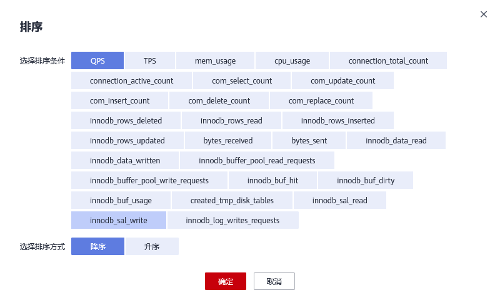500x308 pixels.
Task: Set sort order to 降序
Action: coord(97,246)
